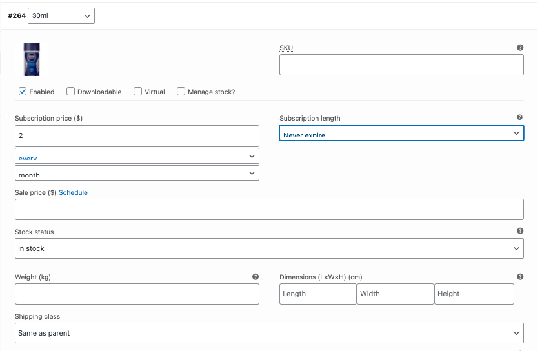This screenshot has height=351, width=542.
Task: Click the Weight (kg) label
Action: coord(33,277)
